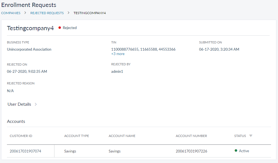278x163 pixels.
Task: Click admin1 under Rejected By
Action: coord(117,71)
